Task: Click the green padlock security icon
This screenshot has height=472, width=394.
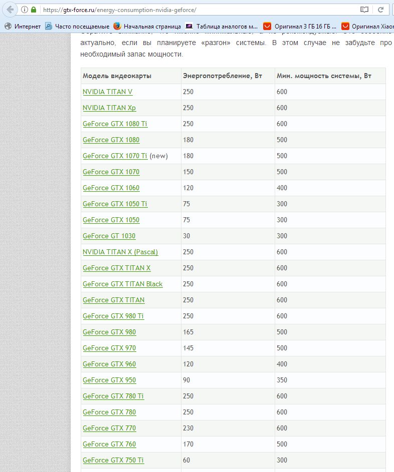Action: (x=34, y=10)
